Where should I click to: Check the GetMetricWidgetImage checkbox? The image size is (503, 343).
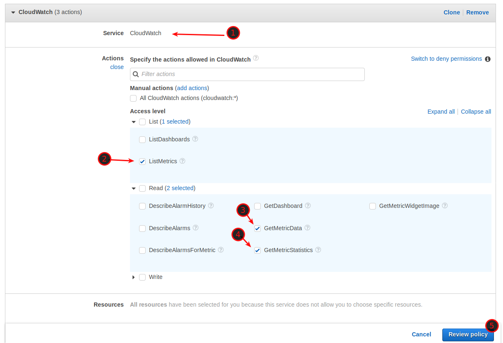point(373,206)
